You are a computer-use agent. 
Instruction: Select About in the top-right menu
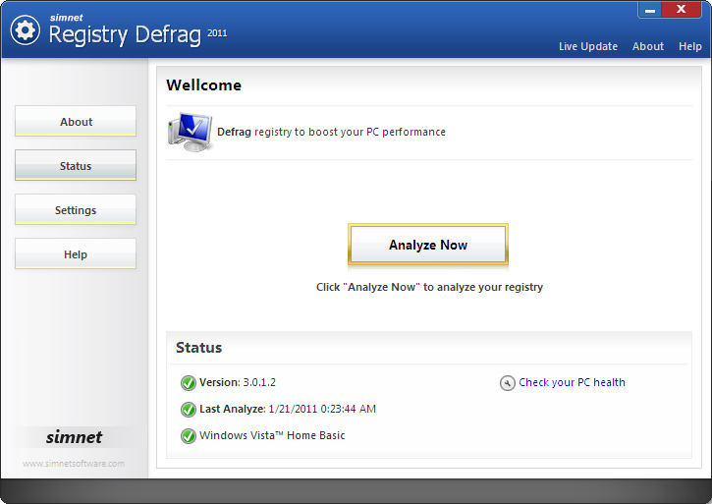[648, 46]
